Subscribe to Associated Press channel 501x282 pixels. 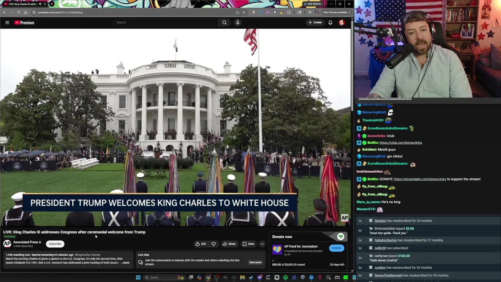coord(55,244)
